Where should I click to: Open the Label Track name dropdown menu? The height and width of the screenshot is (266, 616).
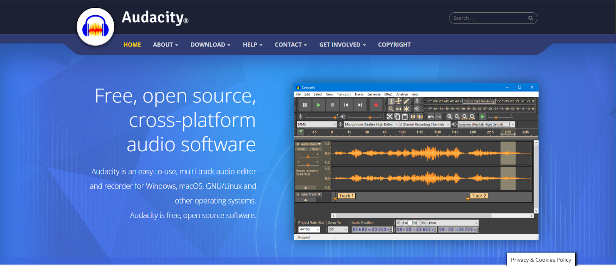[x=311, y=194]
